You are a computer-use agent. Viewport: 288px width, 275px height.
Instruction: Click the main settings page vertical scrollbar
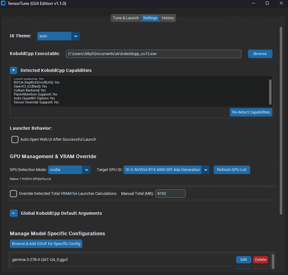point(281,121)
